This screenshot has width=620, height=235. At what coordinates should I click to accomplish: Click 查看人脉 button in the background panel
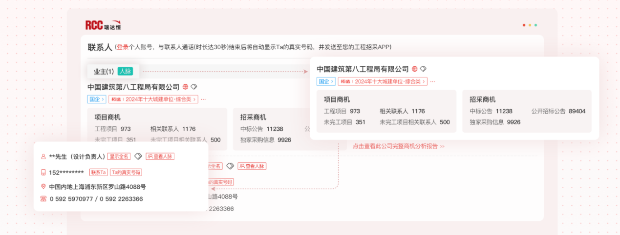click(x=252, y=166)
